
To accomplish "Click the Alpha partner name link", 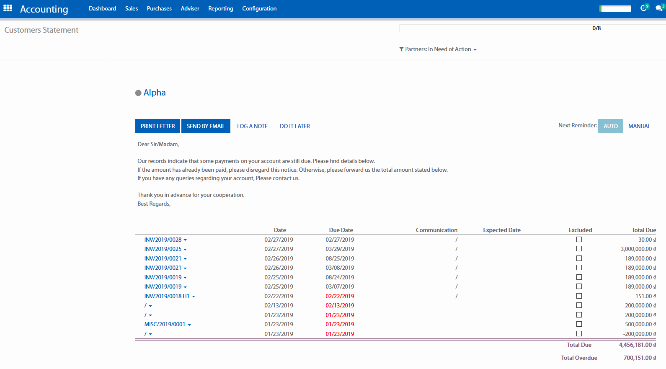I will (155, 93).
